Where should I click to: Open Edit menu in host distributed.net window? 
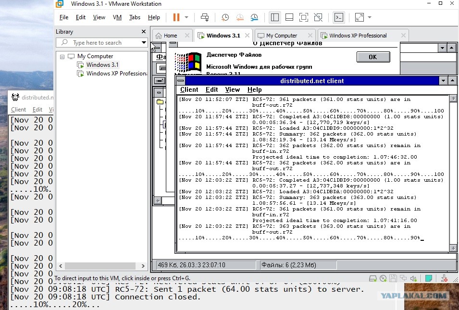tap(37, 110)
